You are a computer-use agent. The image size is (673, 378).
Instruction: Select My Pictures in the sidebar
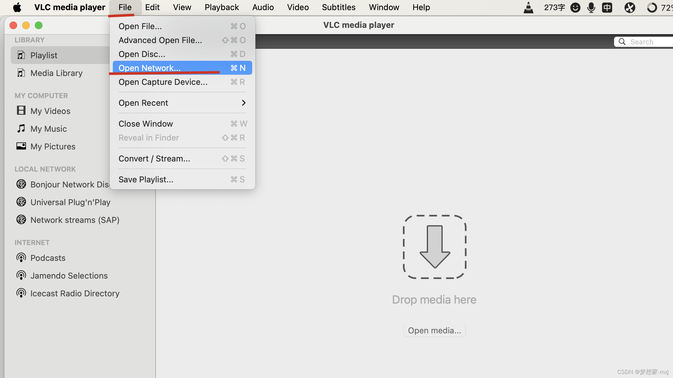53,147
